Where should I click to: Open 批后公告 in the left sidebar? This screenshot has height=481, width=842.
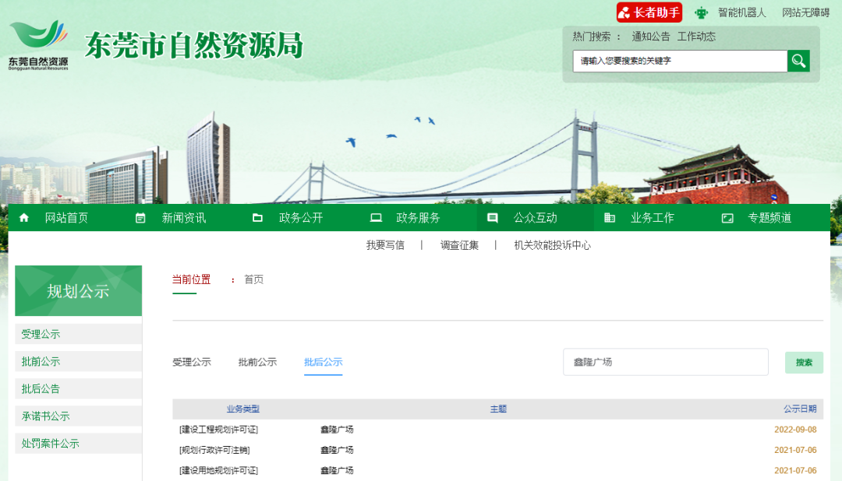pyautogui.click(x=79, y=388)
